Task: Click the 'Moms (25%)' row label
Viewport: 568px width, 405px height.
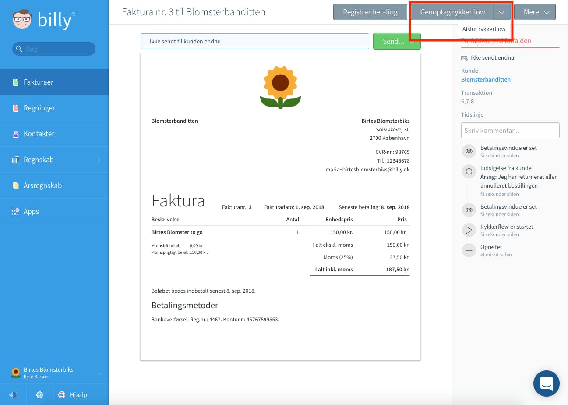Action: tap(338, 257)
